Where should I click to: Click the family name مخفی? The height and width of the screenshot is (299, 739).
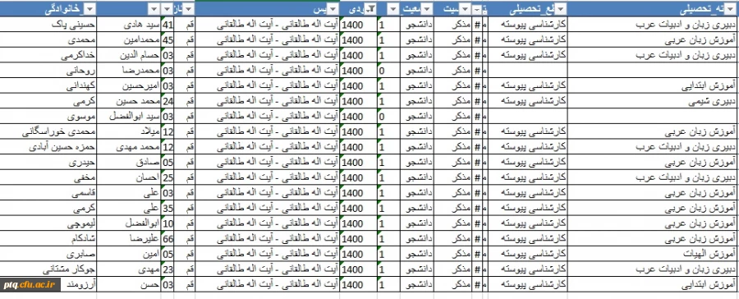point(85,177)
